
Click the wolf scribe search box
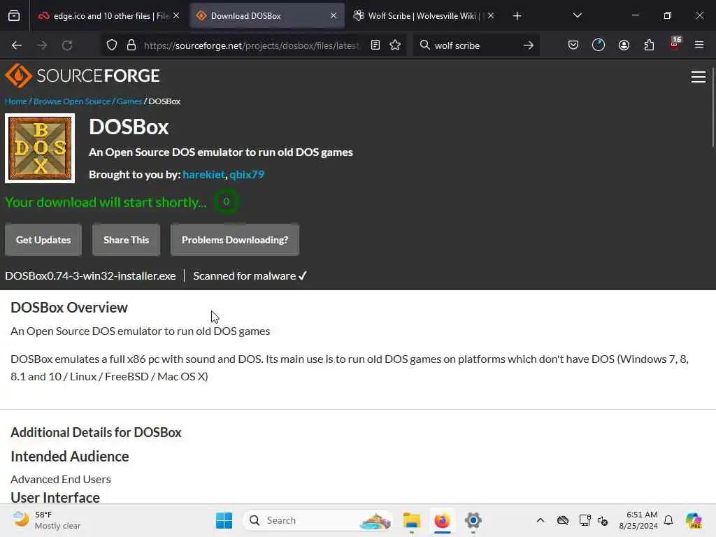(475, 45)
